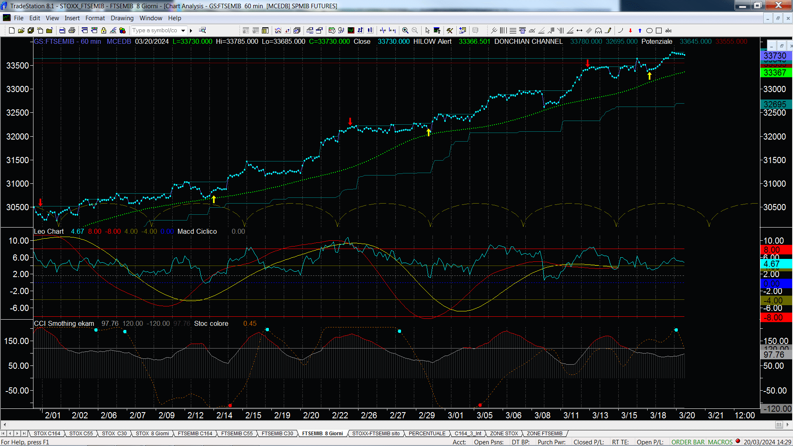
Task: Switch to the ZONE FTSEMIB tab
Action: point(545,434)
